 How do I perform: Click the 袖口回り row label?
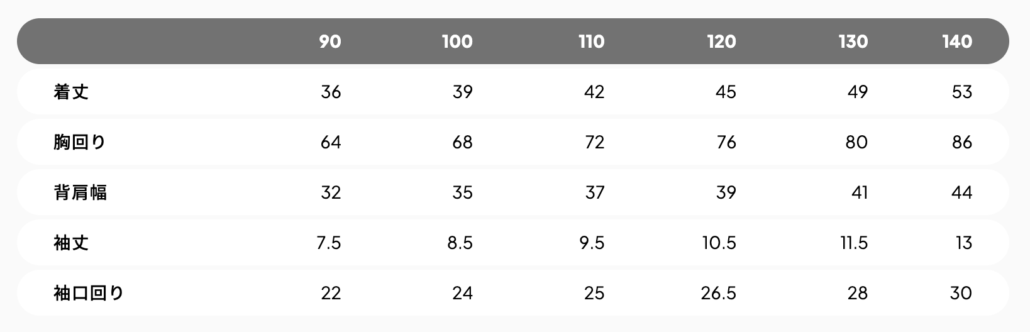coord(89,293)
